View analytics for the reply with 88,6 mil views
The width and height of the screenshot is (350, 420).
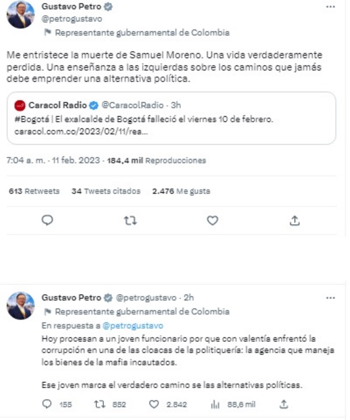pyautogui.click(x=215, y=404)
